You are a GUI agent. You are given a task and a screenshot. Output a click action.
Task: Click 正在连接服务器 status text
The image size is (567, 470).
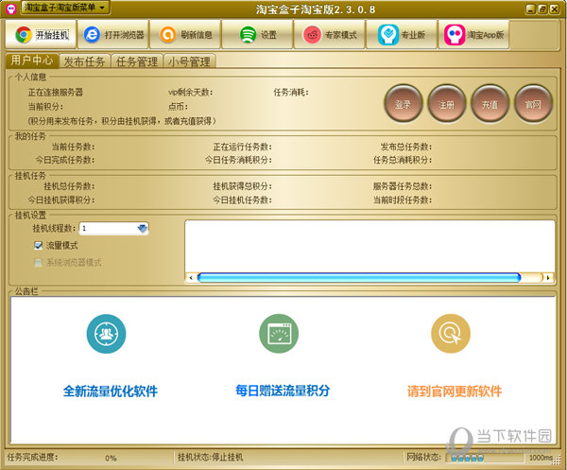click(56, 93)
